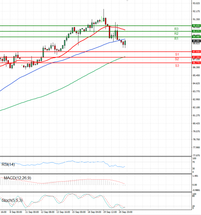
Task: Select the green 90.650 price tag
Action: 196,26
